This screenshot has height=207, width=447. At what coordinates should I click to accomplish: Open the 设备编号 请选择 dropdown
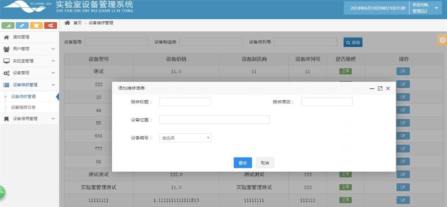[185, 138]
